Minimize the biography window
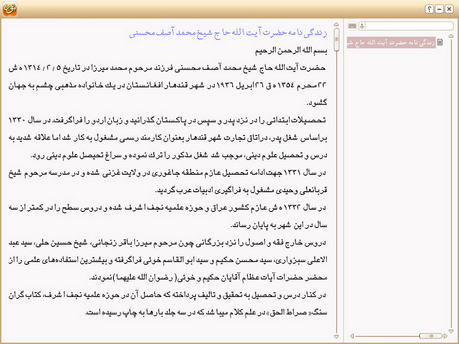Viewport: 459px width, 344px height. pos(439,9)
